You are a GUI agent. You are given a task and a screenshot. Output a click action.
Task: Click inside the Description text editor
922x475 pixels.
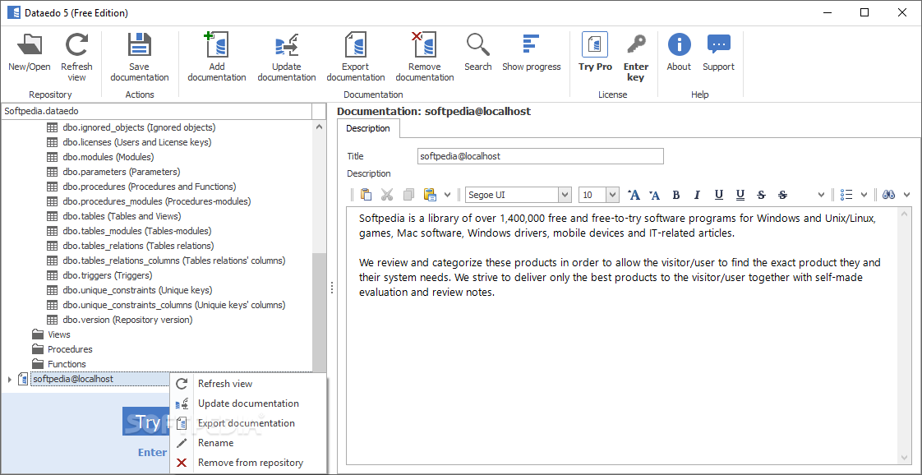(x=623, y=335)
